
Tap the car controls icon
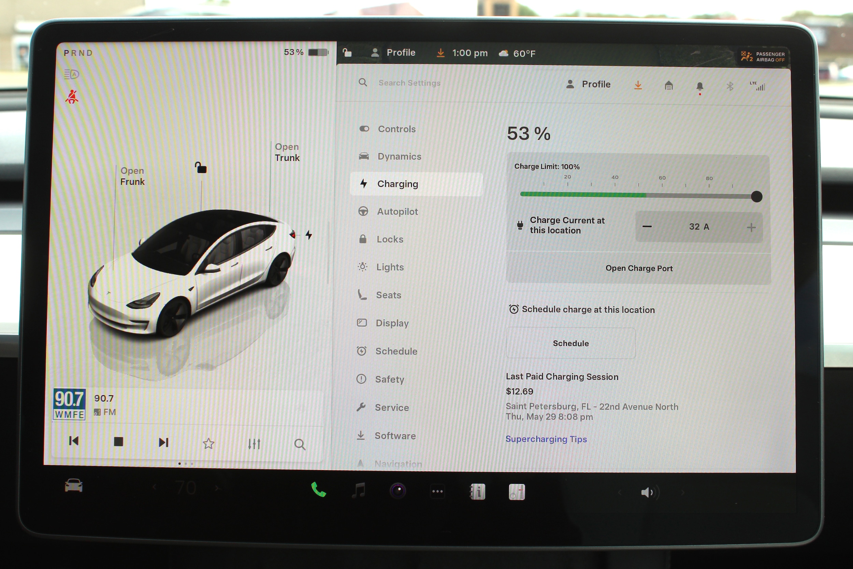[74, 485]
